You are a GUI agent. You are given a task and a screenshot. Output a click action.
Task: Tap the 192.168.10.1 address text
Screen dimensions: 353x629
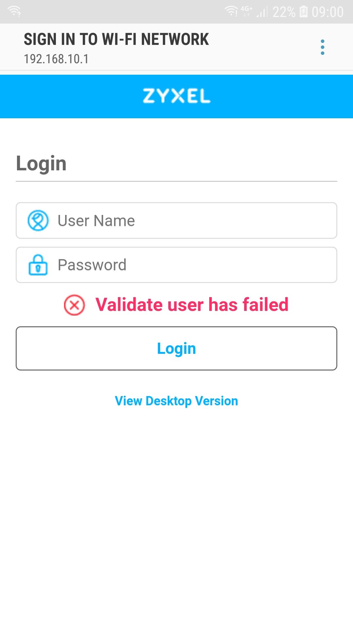coord(56,59)
